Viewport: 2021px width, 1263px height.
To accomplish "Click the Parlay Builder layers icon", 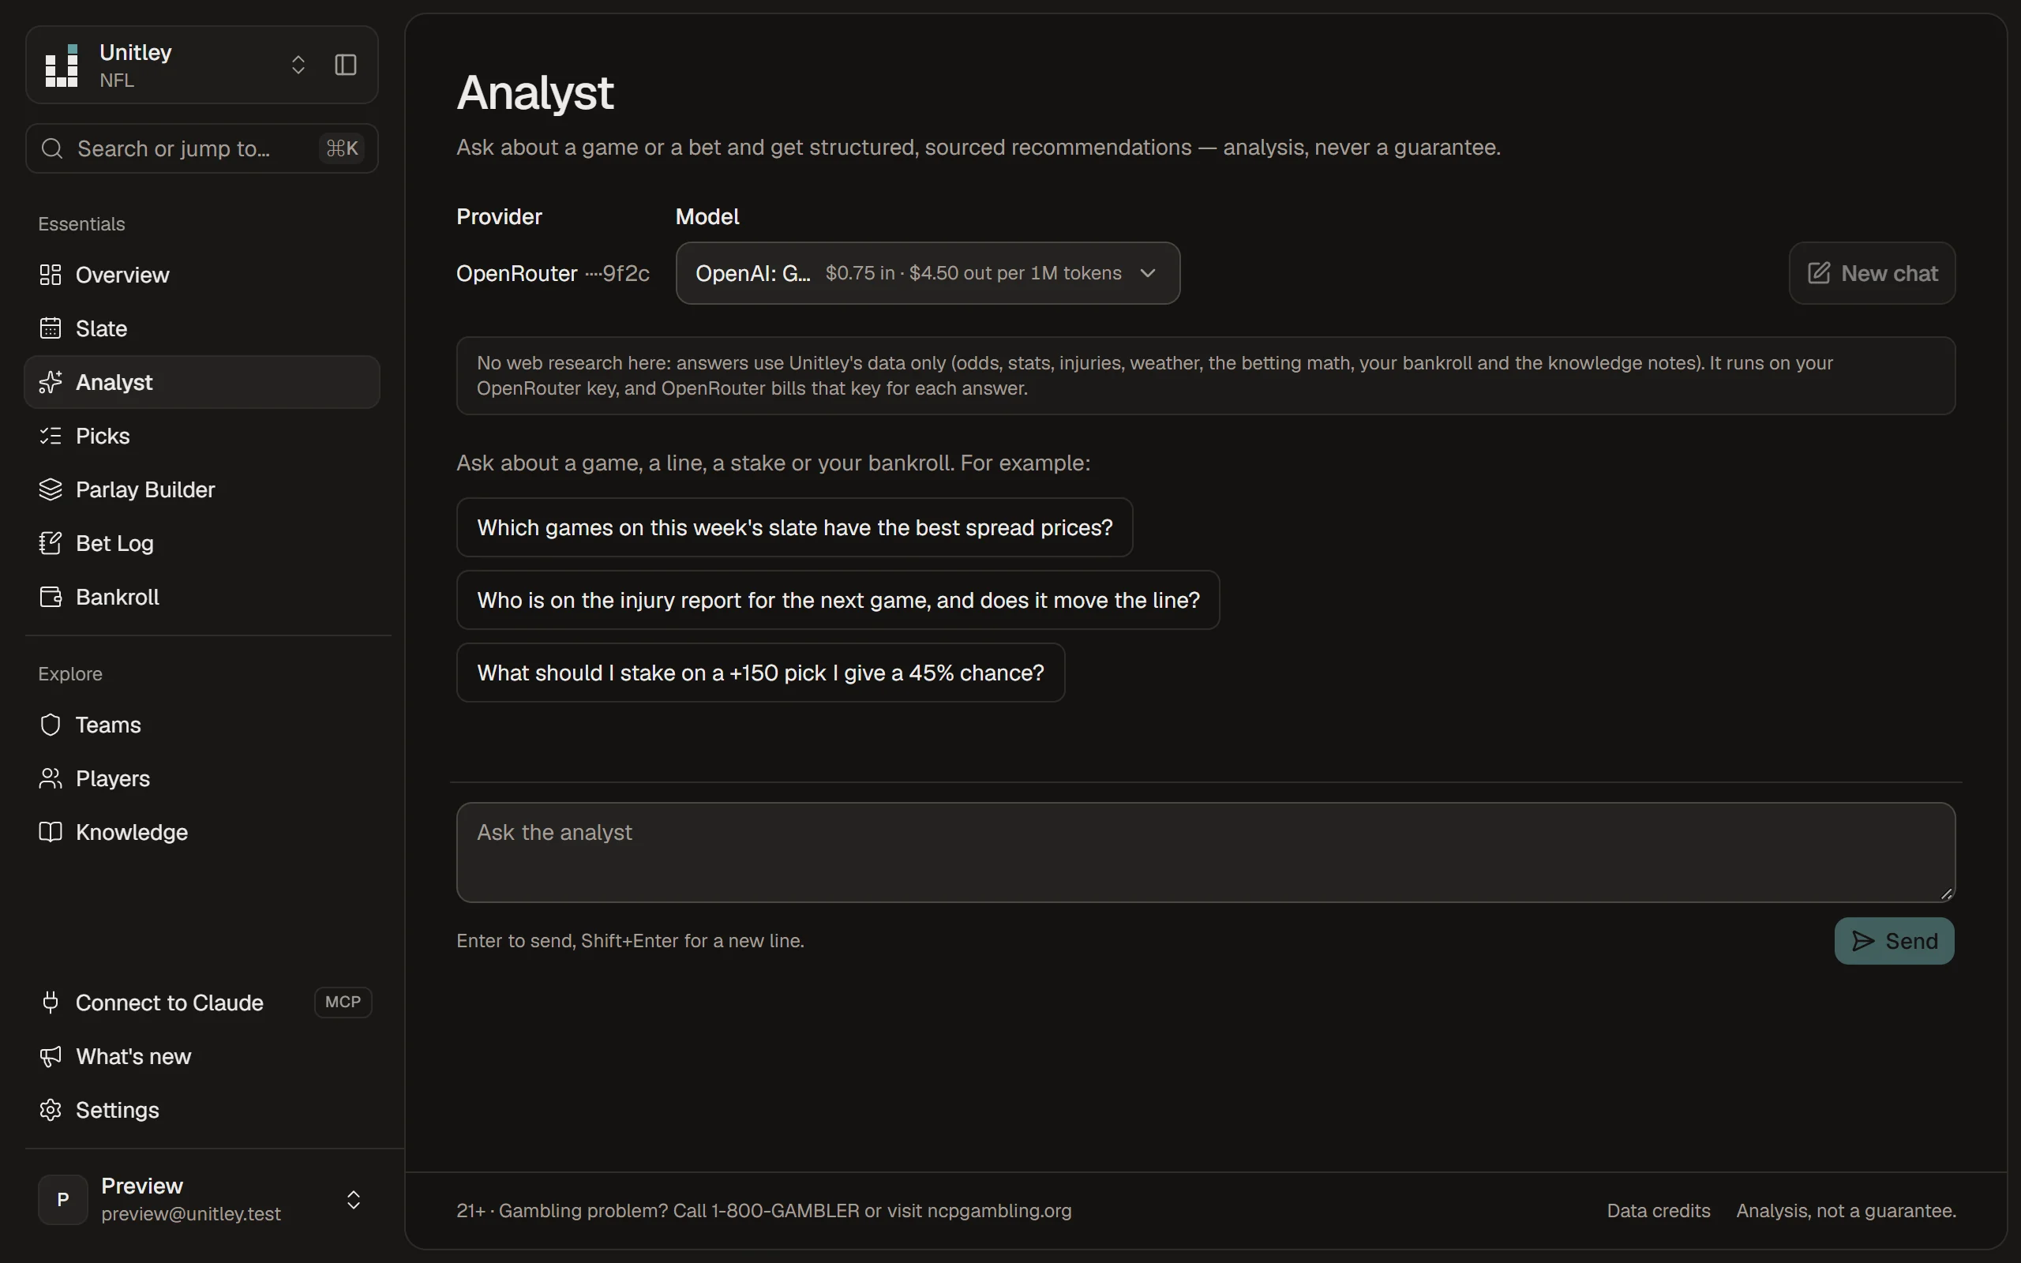I will (x=50, y=489).
